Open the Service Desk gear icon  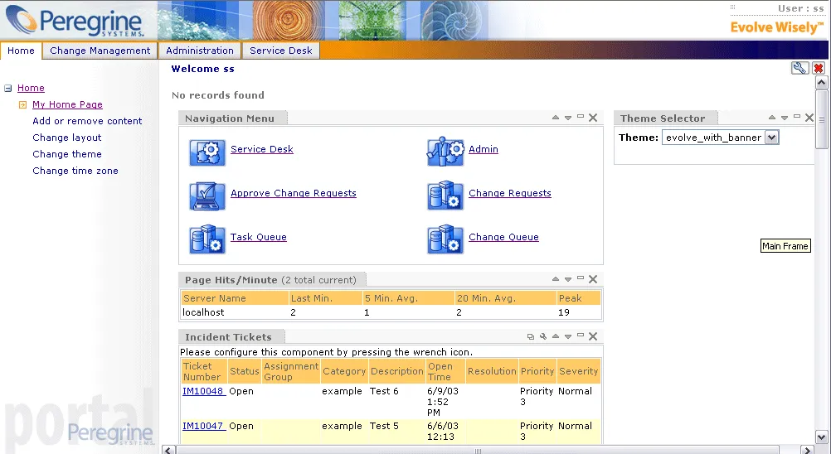tap(207, 152)
